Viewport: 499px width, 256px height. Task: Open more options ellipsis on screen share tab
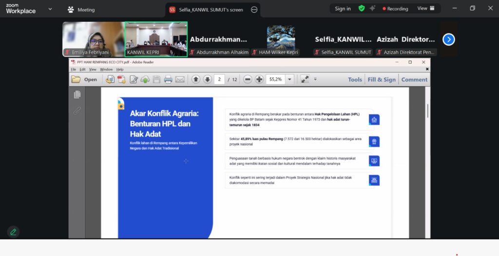pyautogui.click(x=254, y=10)
